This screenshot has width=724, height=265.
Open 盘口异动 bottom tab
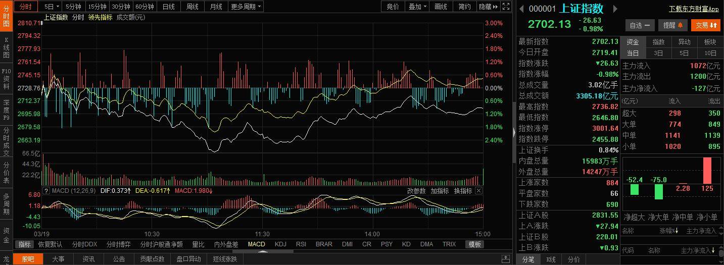click(188, 259)
